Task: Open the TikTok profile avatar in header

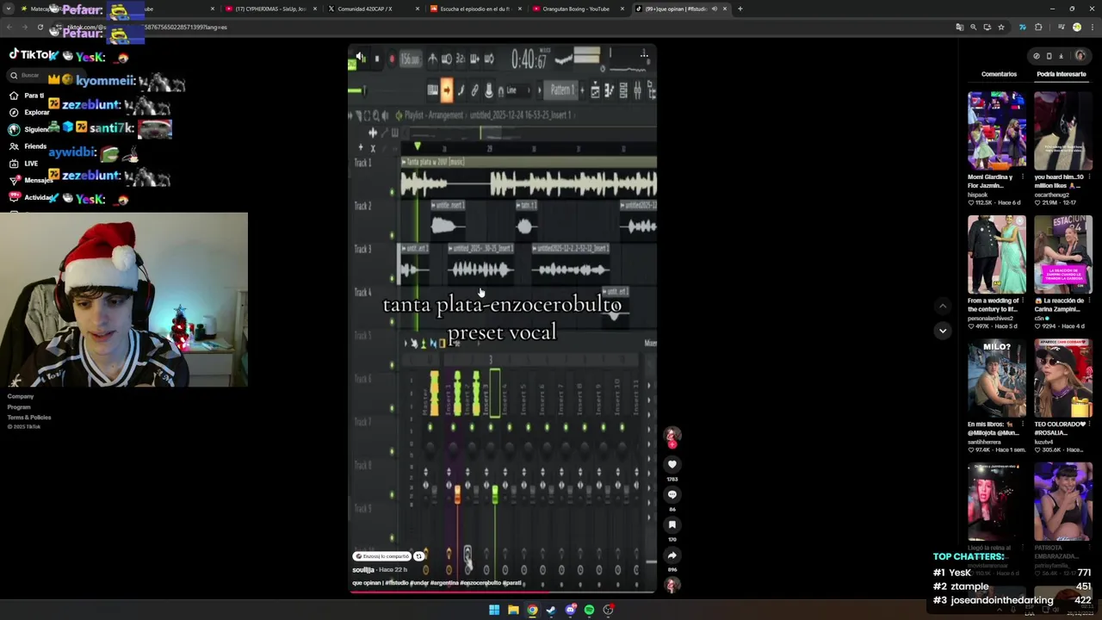Action: click(x=1080, y=56)
